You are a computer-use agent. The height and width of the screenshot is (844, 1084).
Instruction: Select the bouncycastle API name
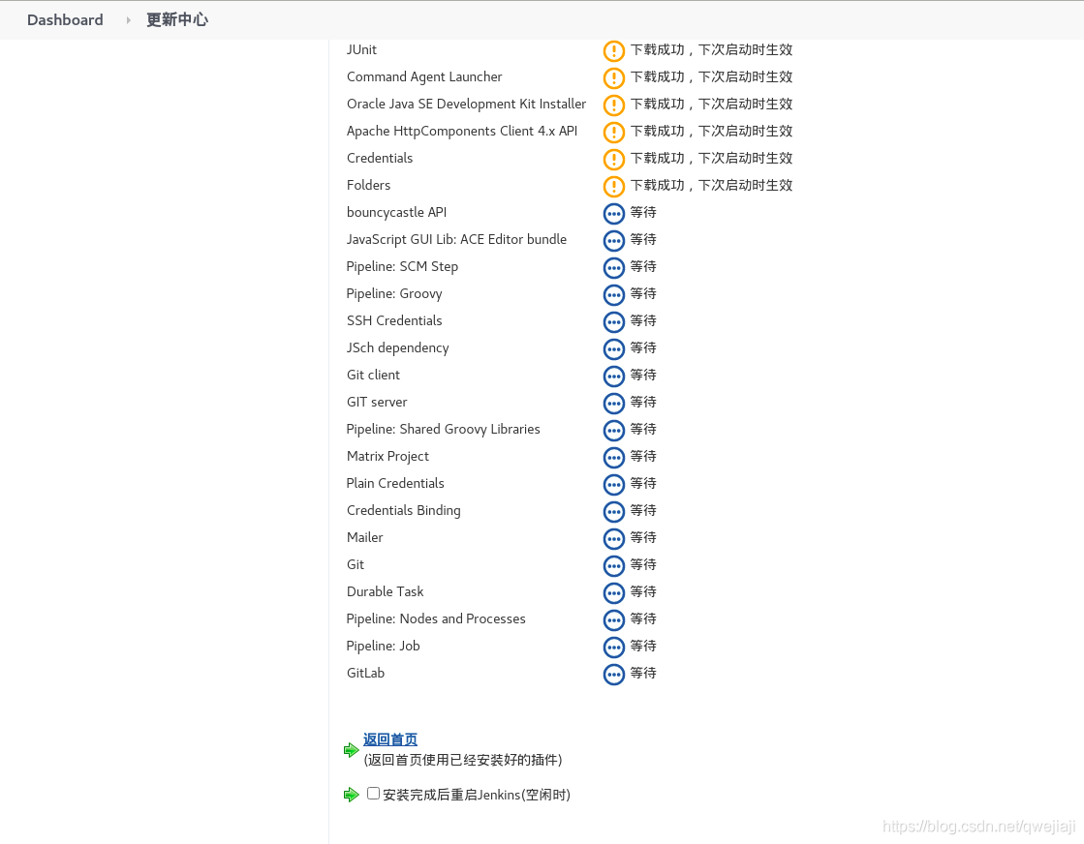397,212
